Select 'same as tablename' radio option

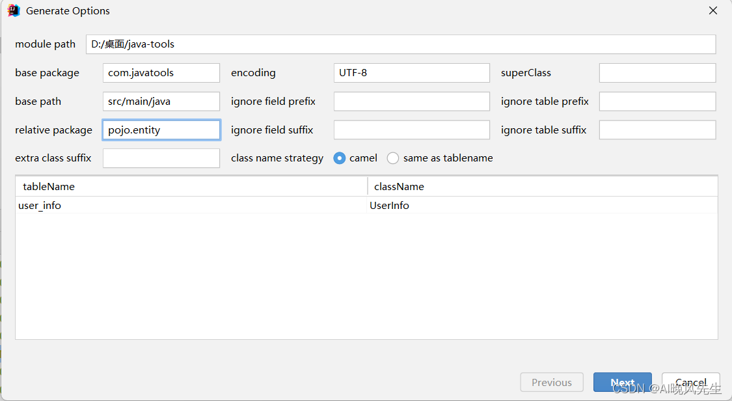(393, 158)
